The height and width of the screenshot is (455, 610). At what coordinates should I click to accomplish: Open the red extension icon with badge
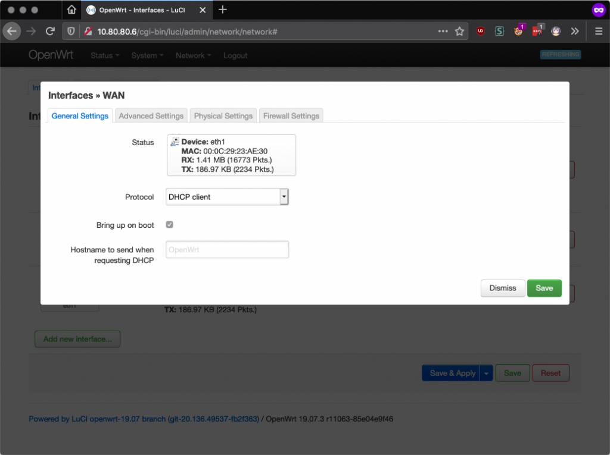(538, 31)
